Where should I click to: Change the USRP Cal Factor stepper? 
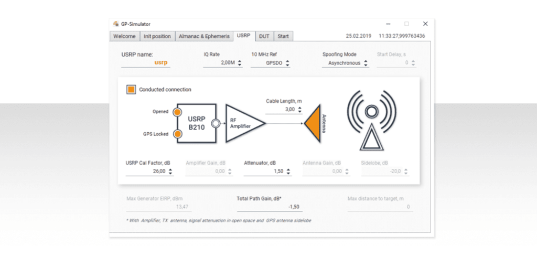(169, 172)
